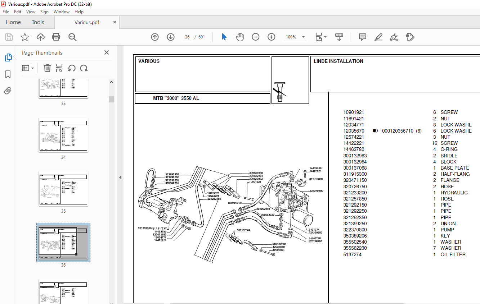The height and width of the screenshot is (304, 480).
Task: Click the UNION description in the list
Action: (448, 224)
